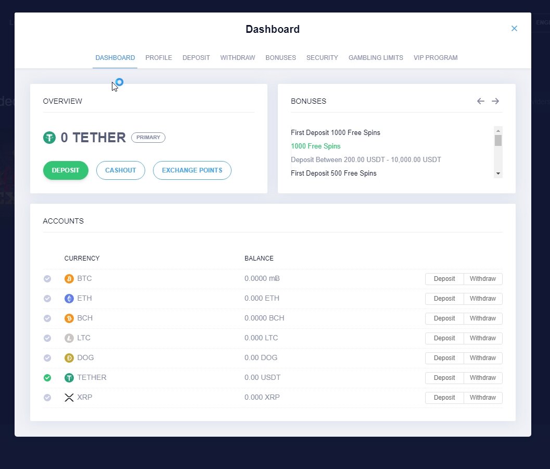Viewport: 550px width, 469px height.
Task: Click the BALANCE column header
Action: tap(259, 258)
